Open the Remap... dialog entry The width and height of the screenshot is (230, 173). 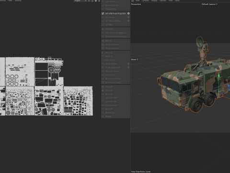(115, 116)
